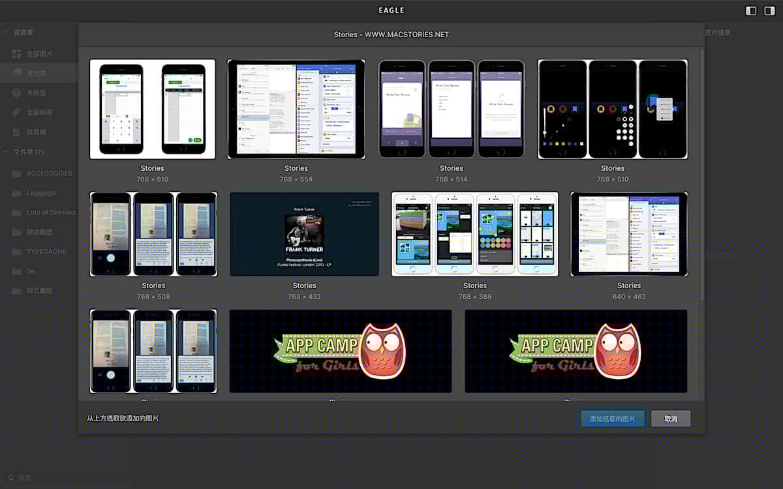Click the 全部图片 grid icon in sidebar
Image resolution: width=783 pixels, height=489 pixels.
pos(17,53)
